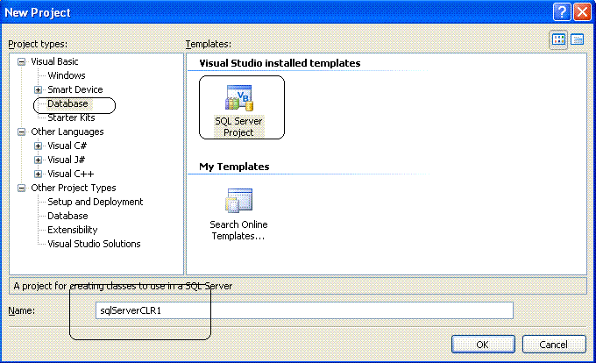Select Smart Device project type
Screen dimensions: 596x363
[75, 89]
